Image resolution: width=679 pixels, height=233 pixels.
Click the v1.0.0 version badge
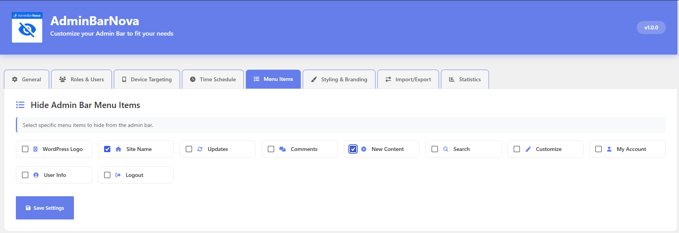651,27
